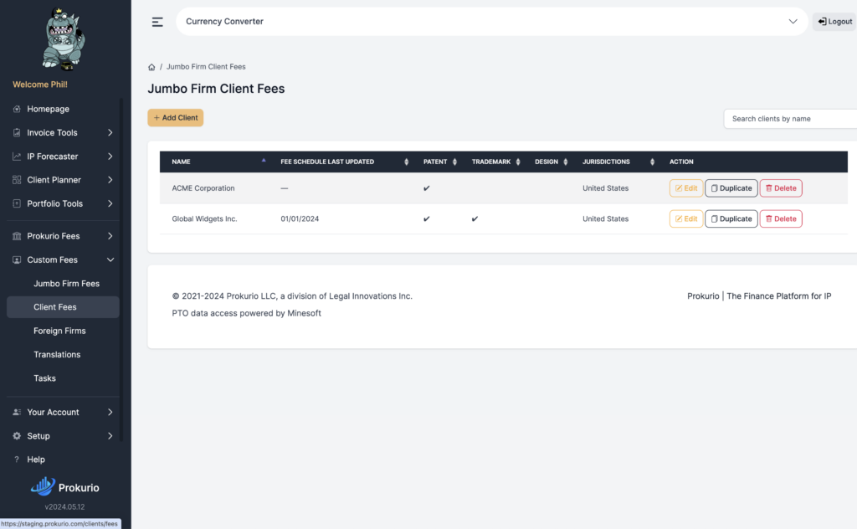The height and width of the screenshot is (529, 857).
Task: Click the Prokurio logo at sidebar bottom
Action: click(x=65, y=487)
